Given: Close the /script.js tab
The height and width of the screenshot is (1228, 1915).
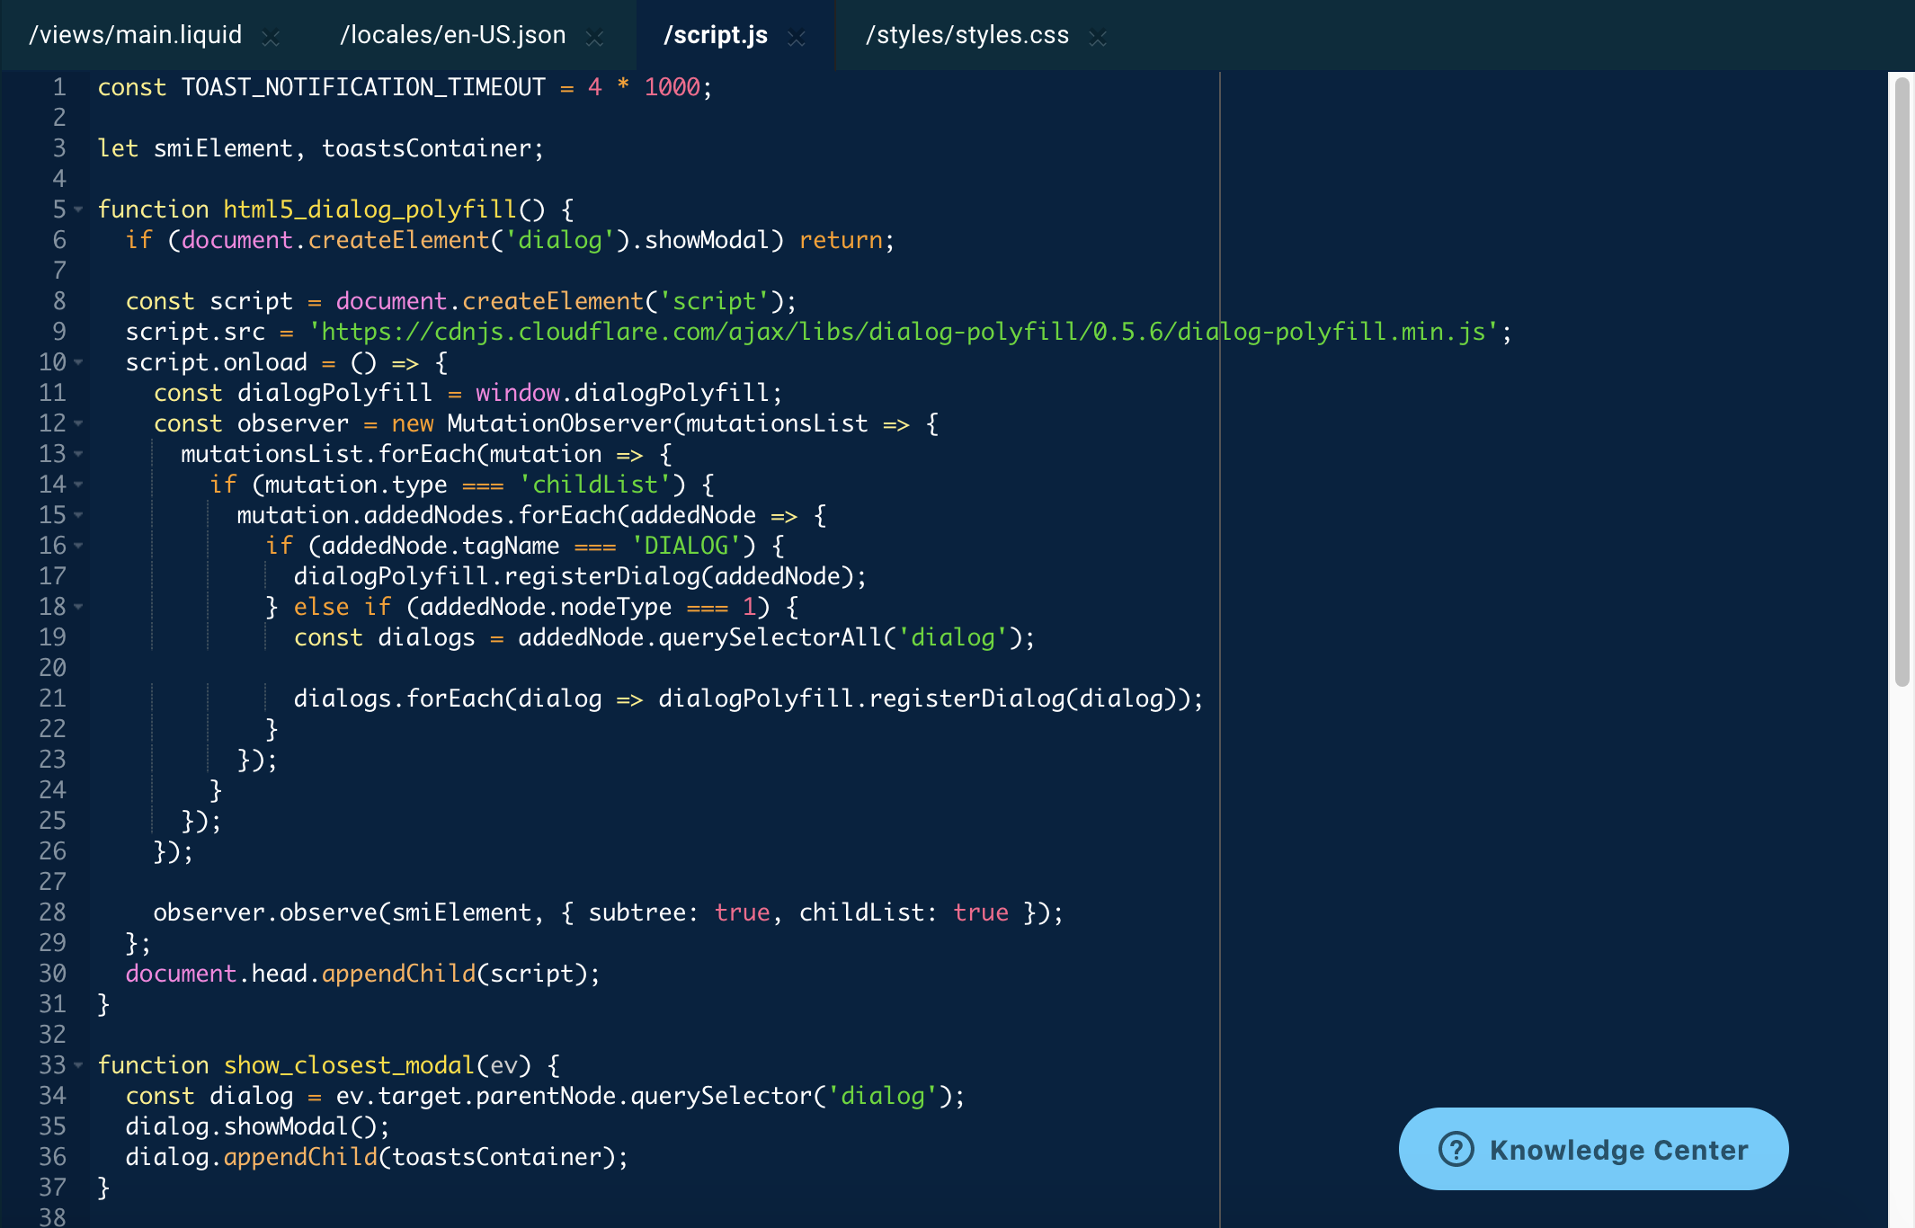Looking at the screenshot, I should tap(796, 37).
